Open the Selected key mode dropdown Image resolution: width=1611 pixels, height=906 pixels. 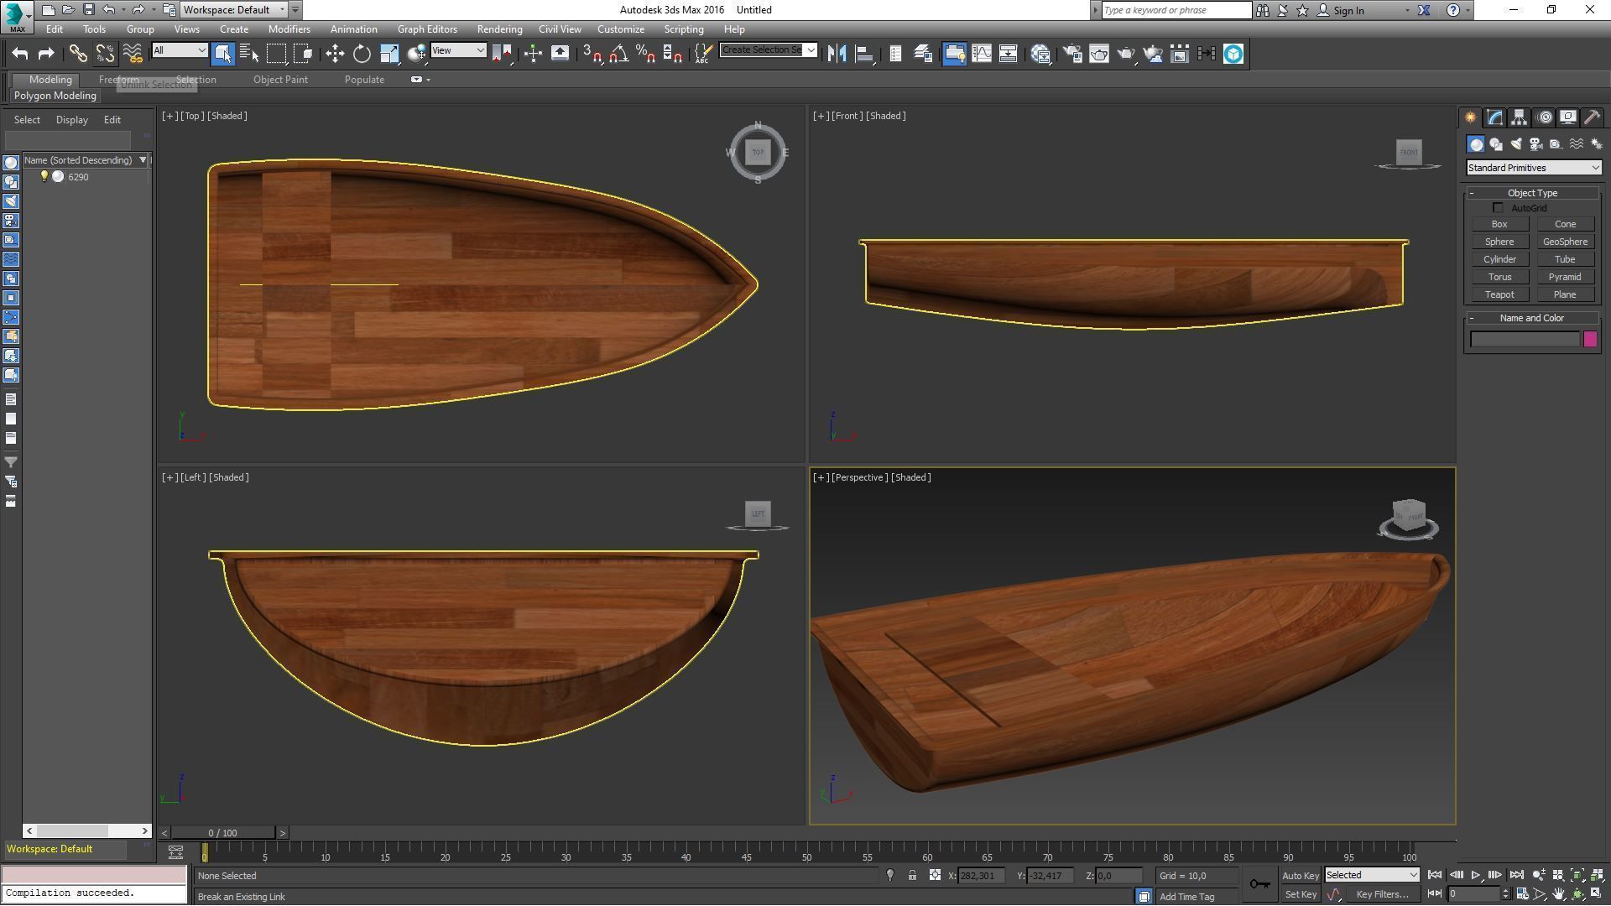click(1371, 875)
